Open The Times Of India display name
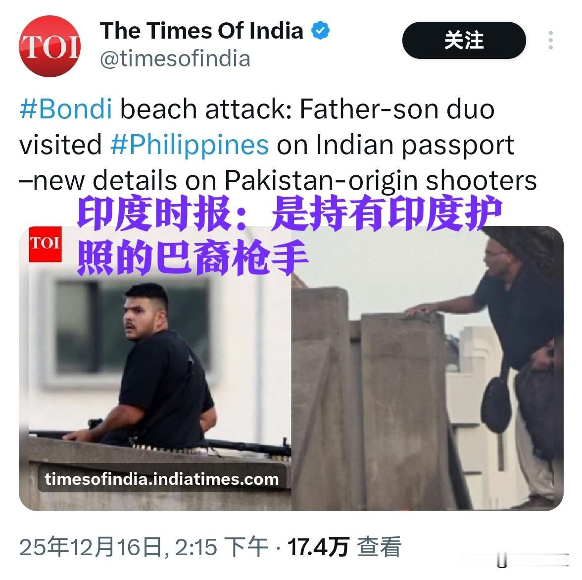The height and width of the screenshot is (580, 582). coord(201,31)
